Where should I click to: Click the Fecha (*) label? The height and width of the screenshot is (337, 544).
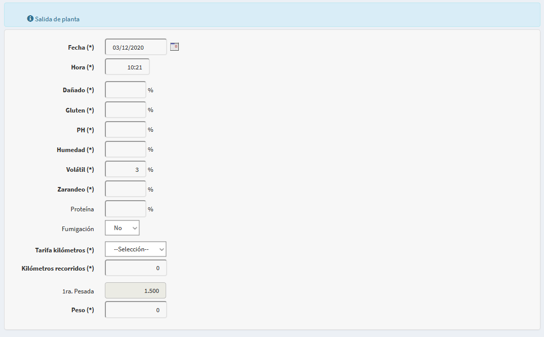tap(81, 48)
